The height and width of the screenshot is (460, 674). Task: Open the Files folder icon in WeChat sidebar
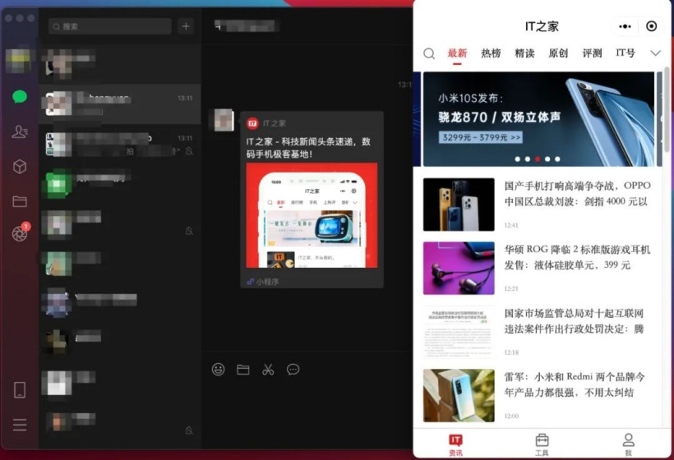click(x=20, y=201)
